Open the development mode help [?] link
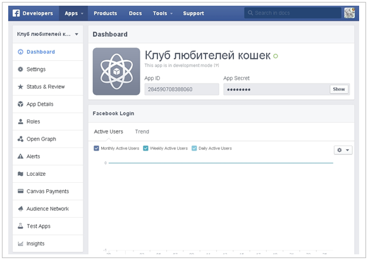Screen dimensions: 368x260 click(216, 66)
